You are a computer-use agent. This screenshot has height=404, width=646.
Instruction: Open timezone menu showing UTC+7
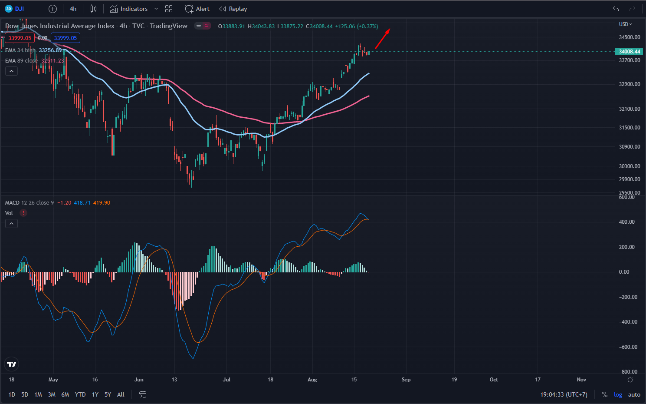(564, 394)
